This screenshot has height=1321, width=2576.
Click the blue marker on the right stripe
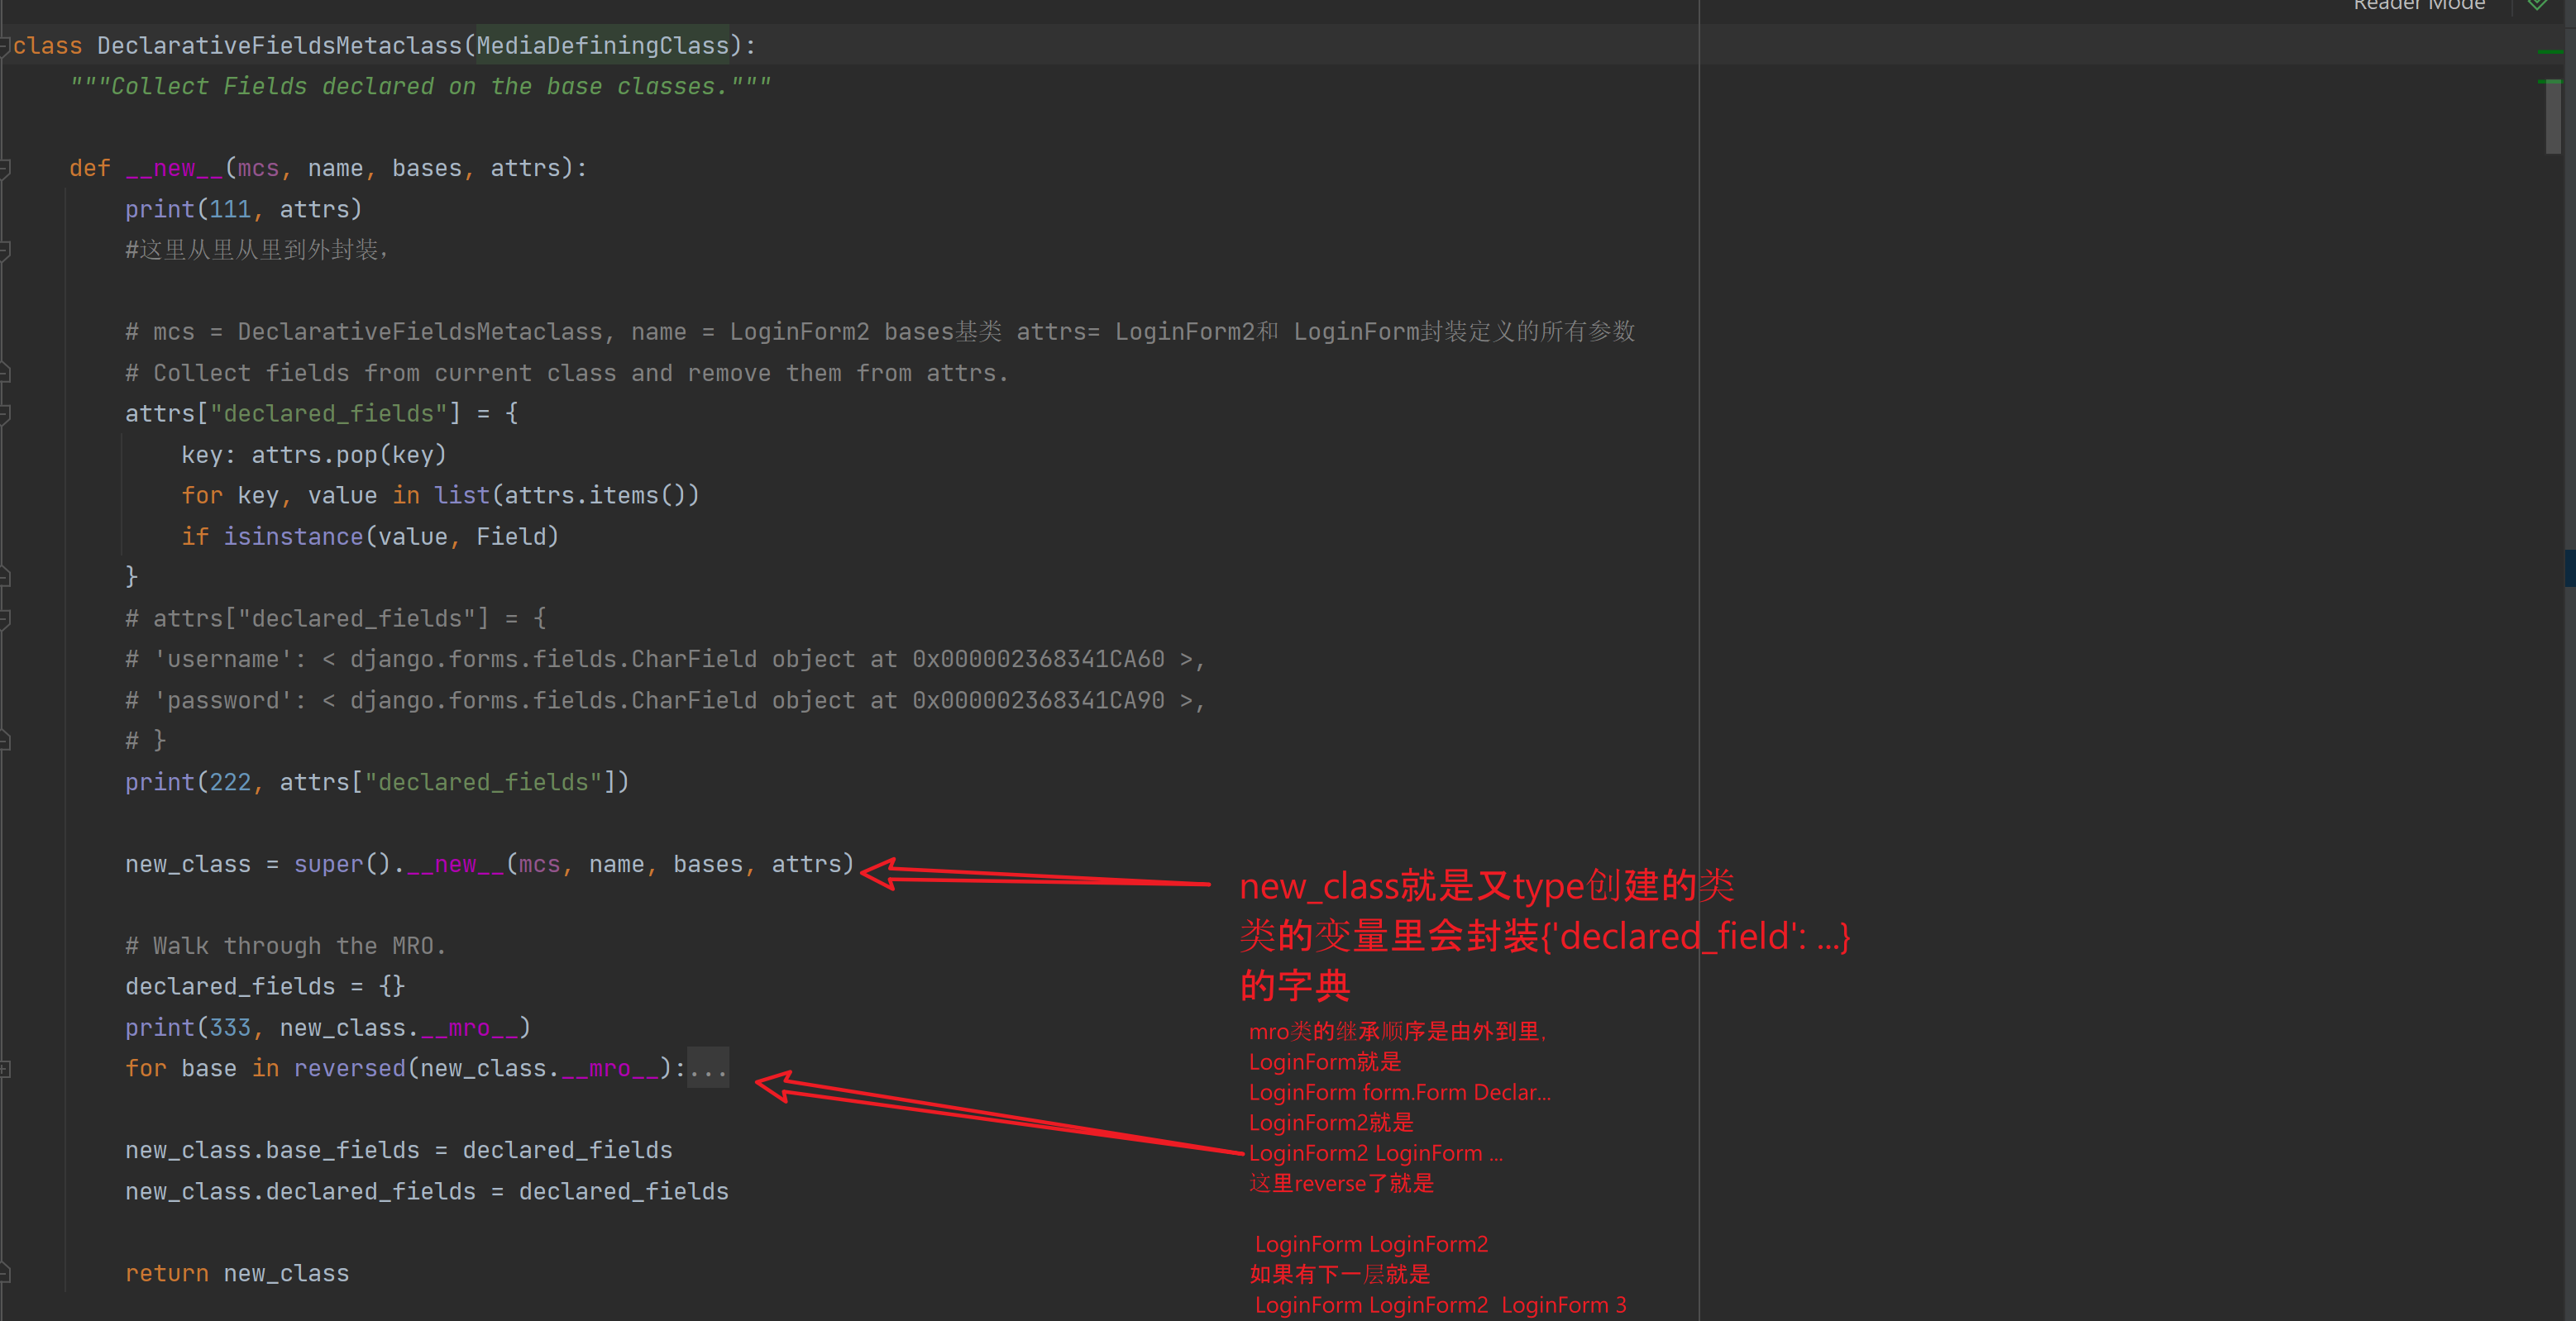[x=2569, y=568]
